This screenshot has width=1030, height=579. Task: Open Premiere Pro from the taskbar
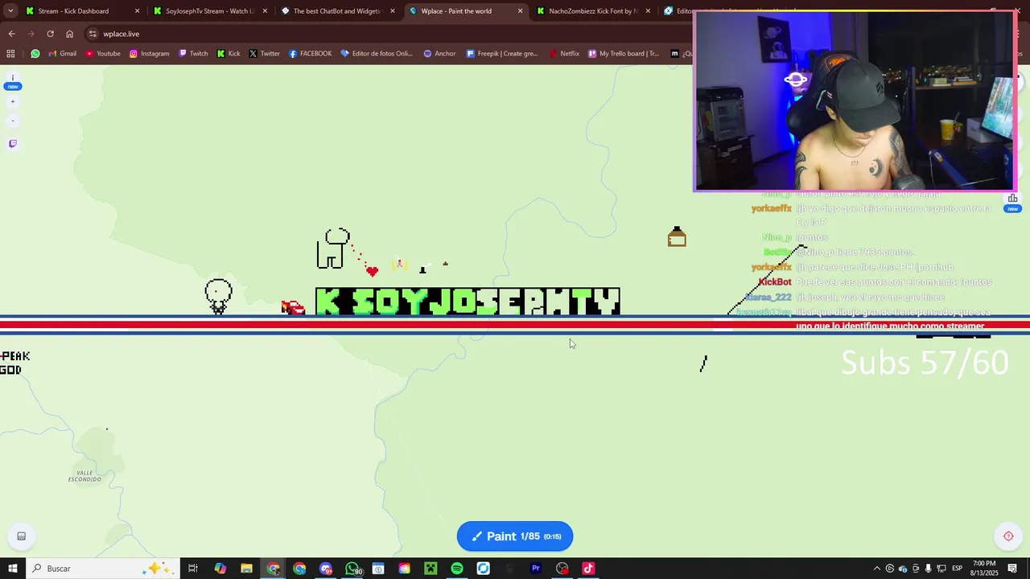pos(536,569)
